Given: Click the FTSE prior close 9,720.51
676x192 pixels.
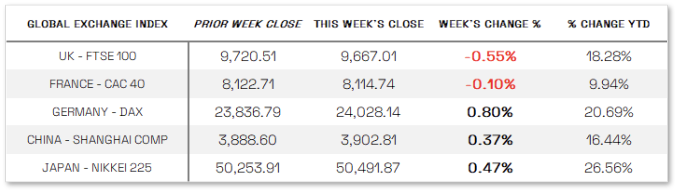Looking at the screenshot, I should (x=248, y=56).
